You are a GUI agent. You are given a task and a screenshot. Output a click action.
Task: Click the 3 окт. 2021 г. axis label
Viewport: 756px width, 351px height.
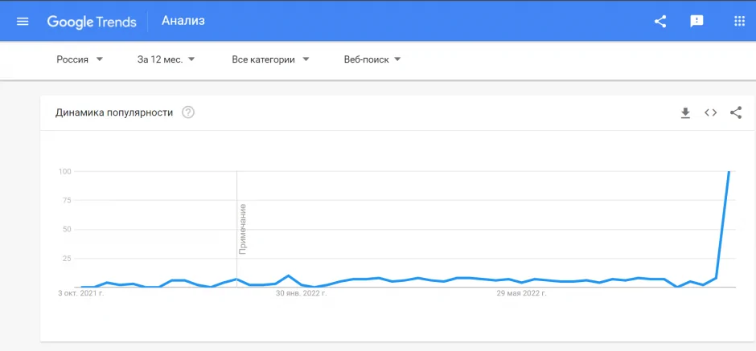coord(81,294)
